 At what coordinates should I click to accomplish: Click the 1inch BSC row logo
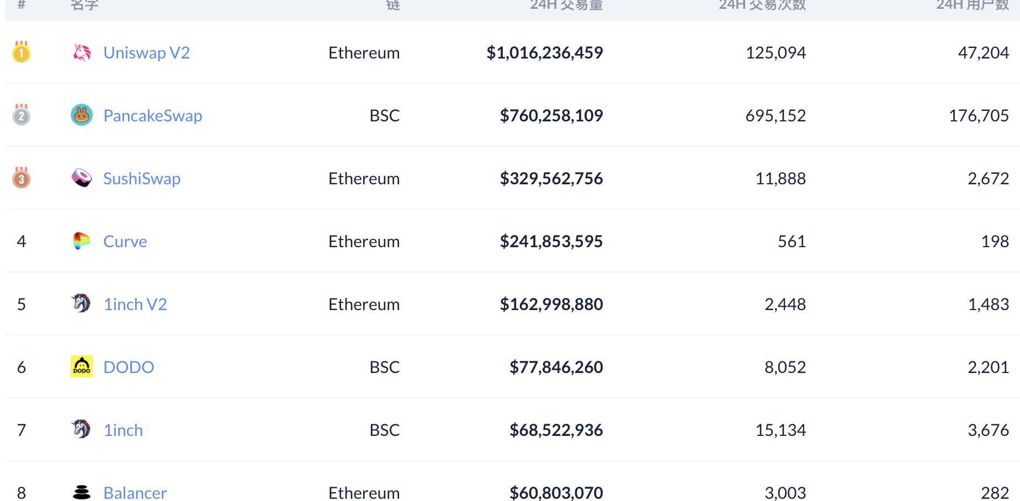[x=81, y=429]
